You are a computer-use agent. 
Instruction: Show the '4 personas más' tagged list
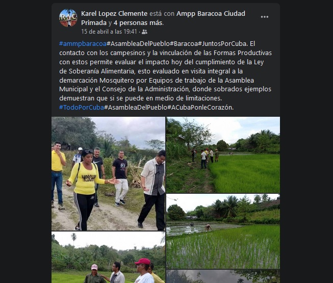[x=138, y=23]
